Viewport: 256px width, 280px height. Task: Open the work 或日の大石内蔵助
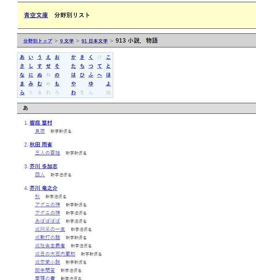[55, 254]
